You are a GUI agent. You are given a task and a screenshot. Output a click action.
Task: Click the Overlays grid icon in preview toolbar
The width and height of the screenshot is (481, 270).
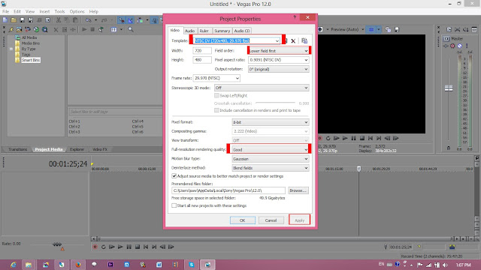pyautogui.click(x=371, y=29)
